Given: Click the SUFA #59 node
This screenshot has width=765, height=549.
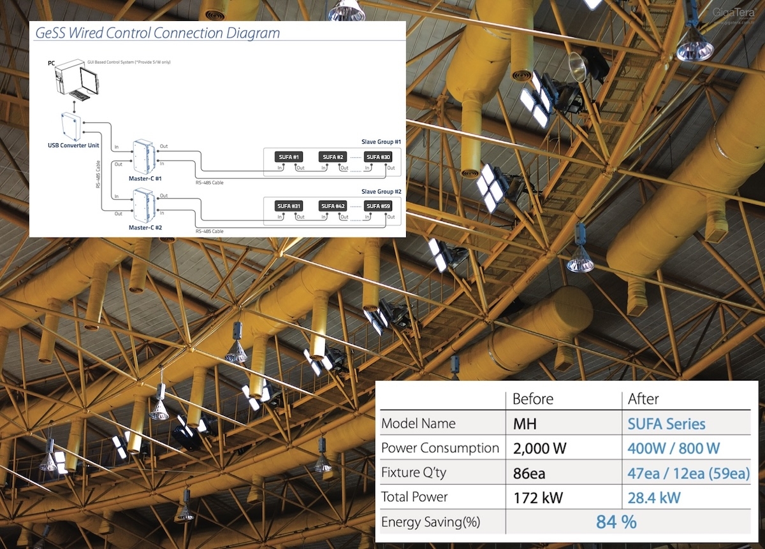Looking at the screenshot, I should coord(378,206).
